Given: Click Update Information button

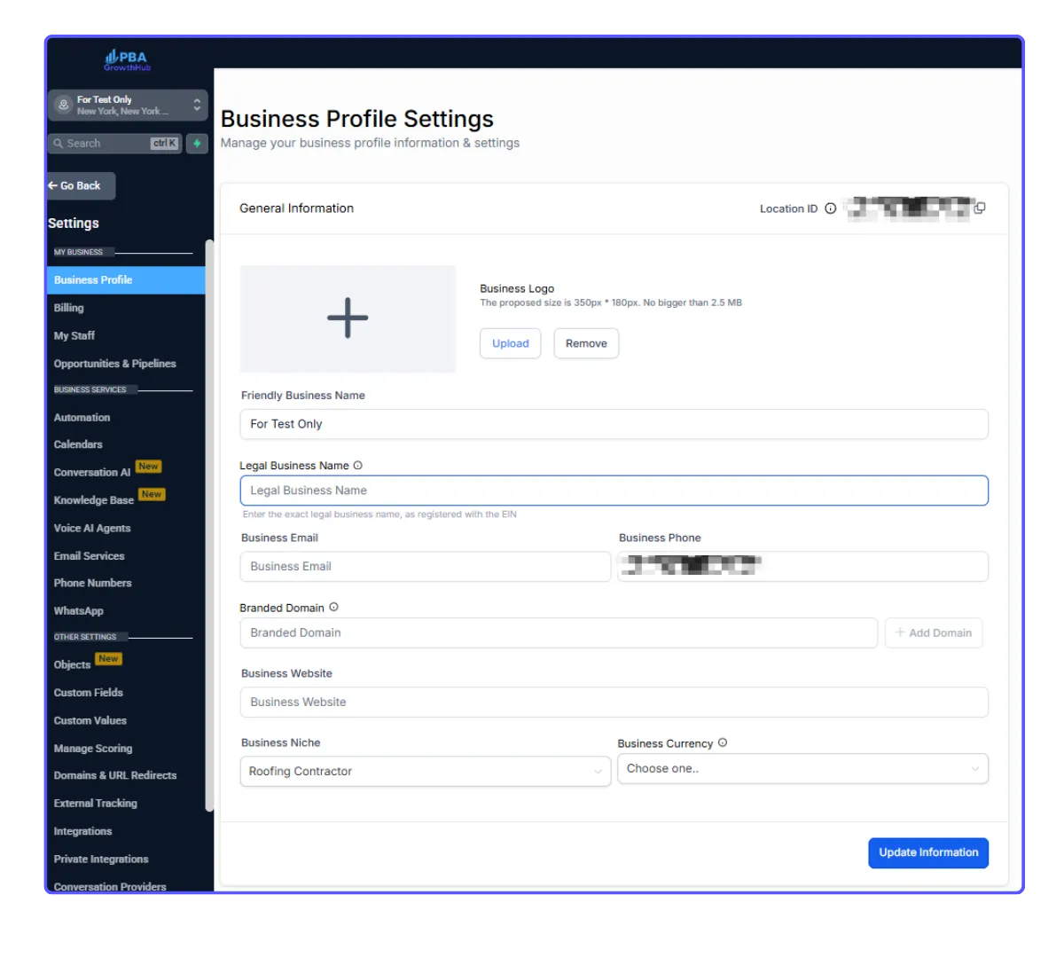Looking at the screenshot, I should point(928,852).
